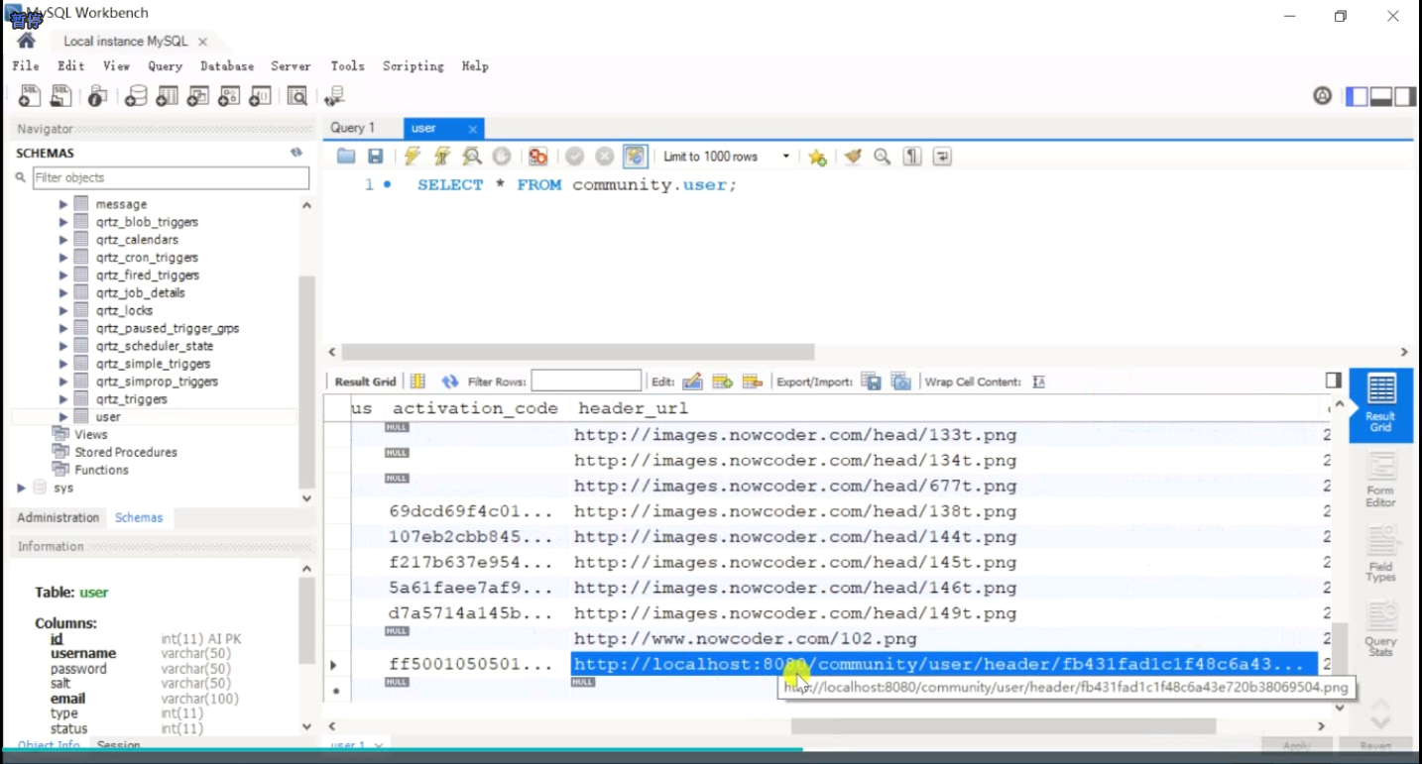Select Views in the schema tree

pyautogui.click(x=91, y=434)
